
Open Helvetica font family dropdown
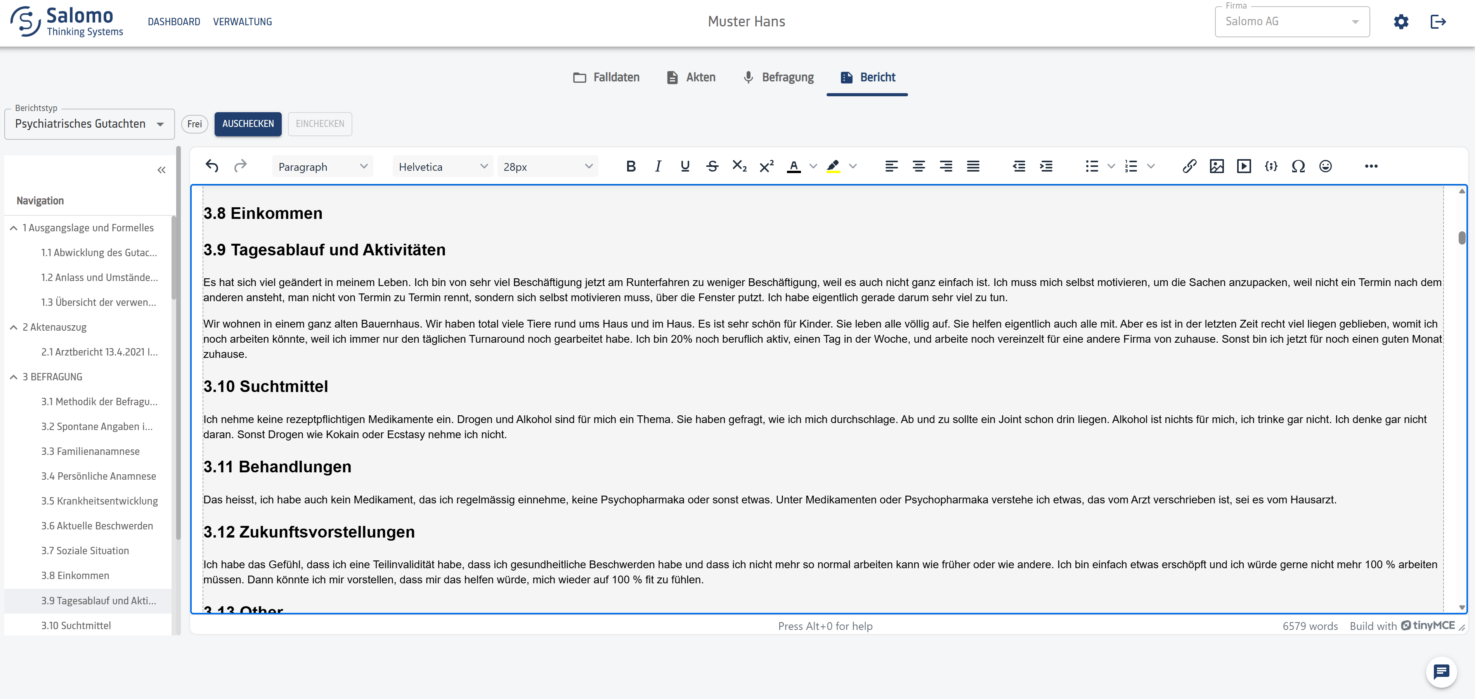443,167
